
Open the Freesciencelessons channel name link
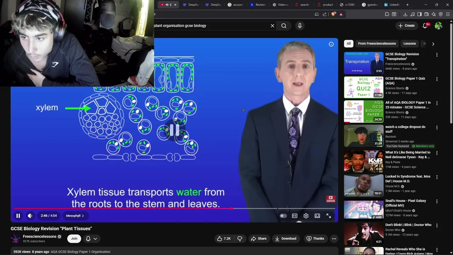click(x=40, y=237)
